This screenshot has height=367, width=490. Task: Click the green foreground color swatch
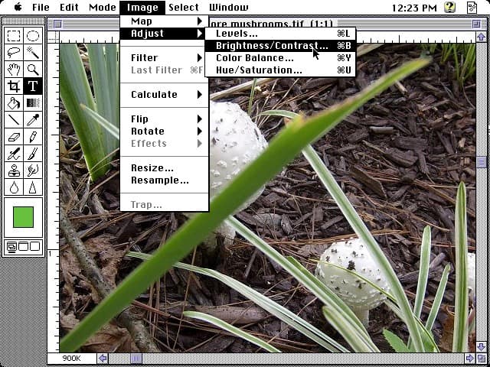pyautogui.click(x=24, y=216)
